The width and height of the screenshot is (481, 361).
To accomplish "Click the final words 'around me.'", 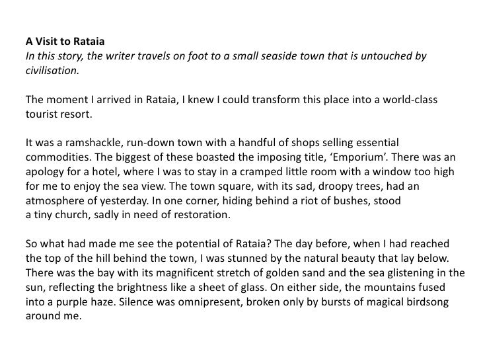I will coord(54,316).
